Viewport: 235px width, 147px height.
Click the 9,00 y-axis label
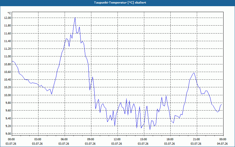[x=8, y=134]
